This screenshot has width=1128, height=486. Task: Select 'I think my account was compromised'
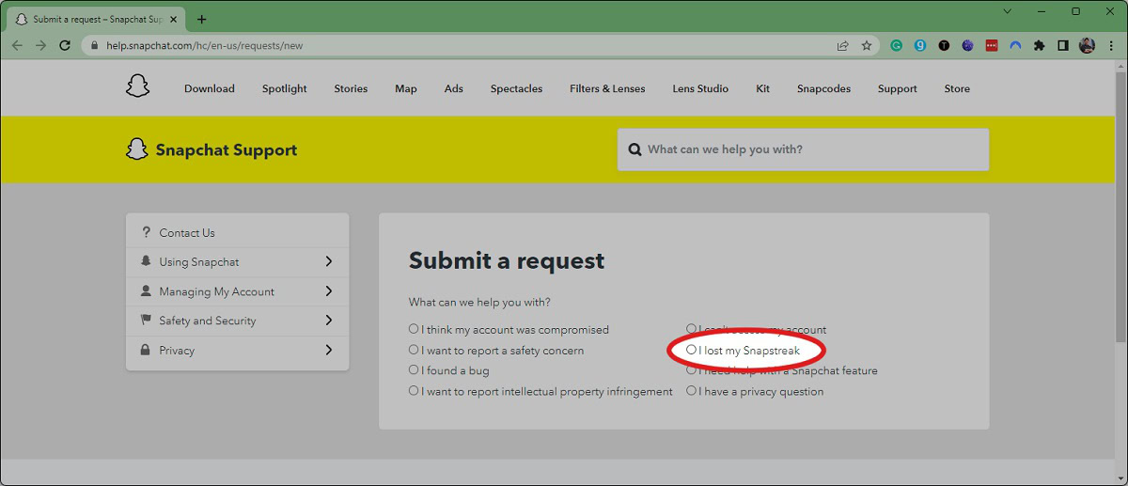click(x=414, y=329)
